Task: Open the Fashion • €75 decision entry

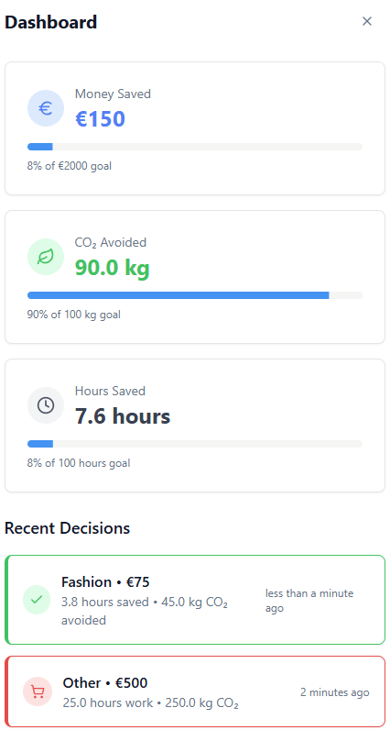Action: coord(195,600)
